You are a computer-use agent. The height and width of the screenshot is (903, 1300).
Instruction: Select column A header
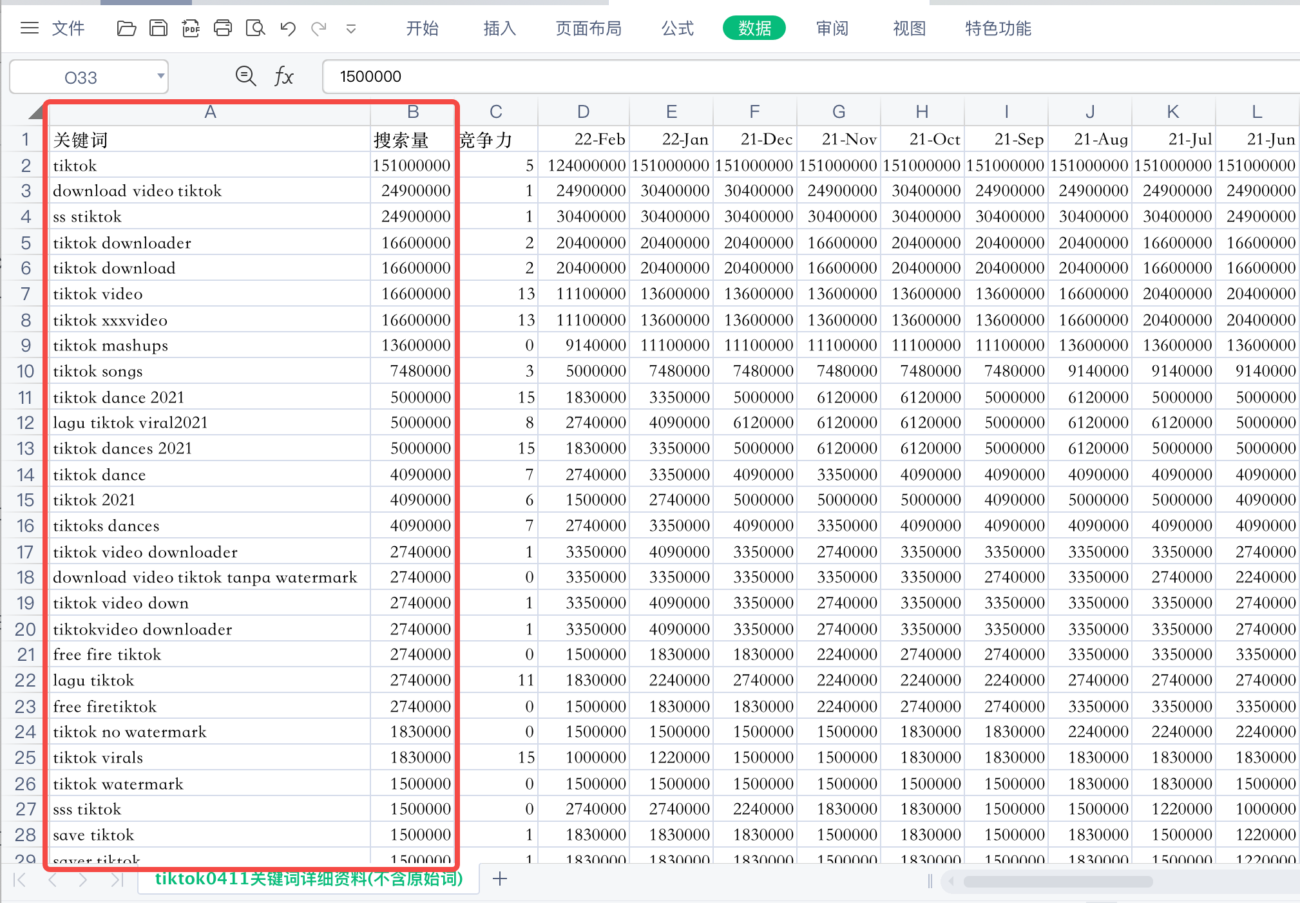coord(210,112)
